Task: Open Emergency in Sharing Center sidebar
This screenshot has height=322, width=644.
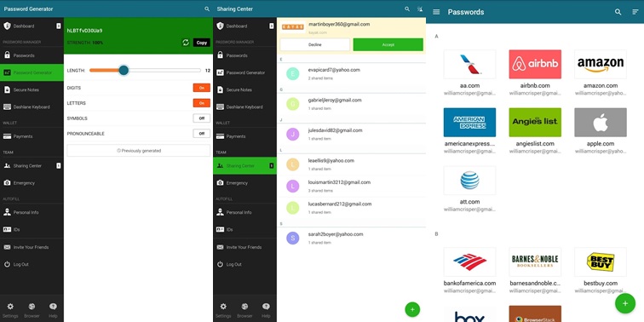Action: 244,183
